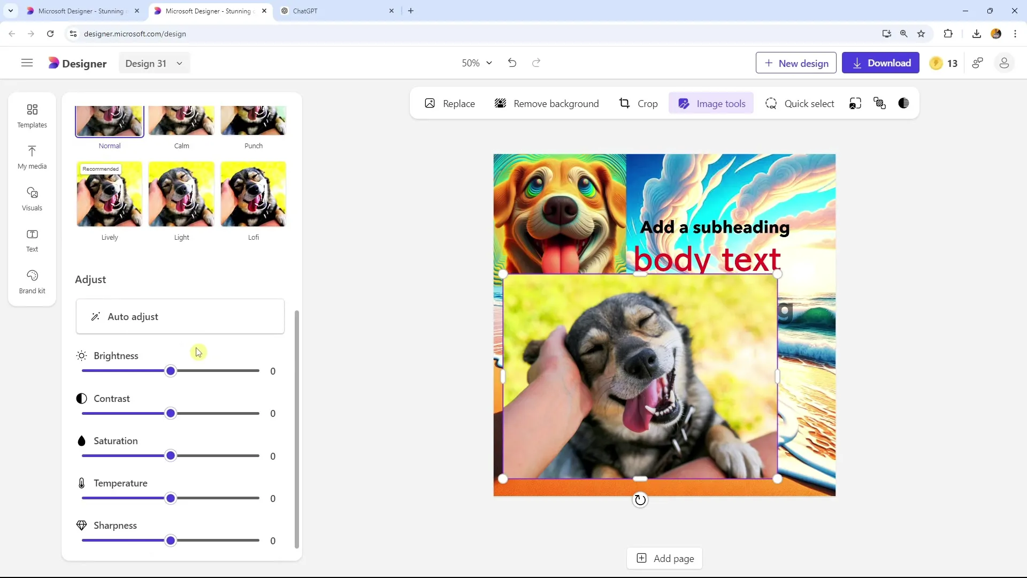Expand the Design 31 title dropdown
The width and height of the screenshot is (1027, 578).
tap(180, 64)
